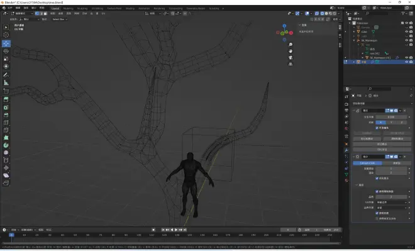The image size is (415, 251).
Task: Select Catmull-Clark subdivision type
Action: click(x=367, y=163)
